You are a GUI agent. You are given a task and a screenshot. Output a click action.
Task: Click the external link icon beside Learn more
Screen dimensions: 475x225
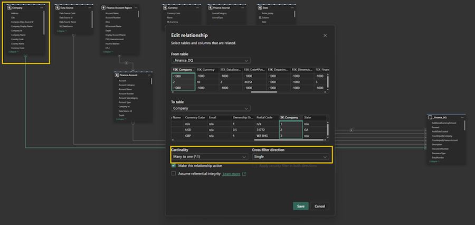pyautogui.click(x=244, y=174)
